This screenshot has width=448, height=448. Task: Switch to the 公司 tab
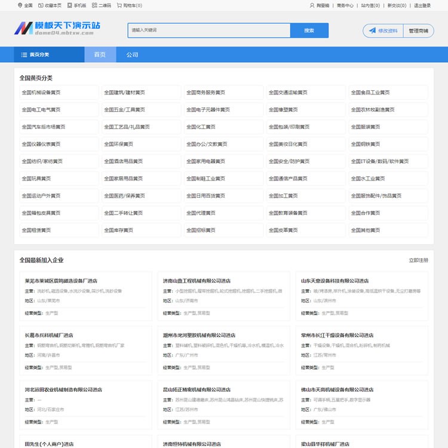click(x=132, y=54)
